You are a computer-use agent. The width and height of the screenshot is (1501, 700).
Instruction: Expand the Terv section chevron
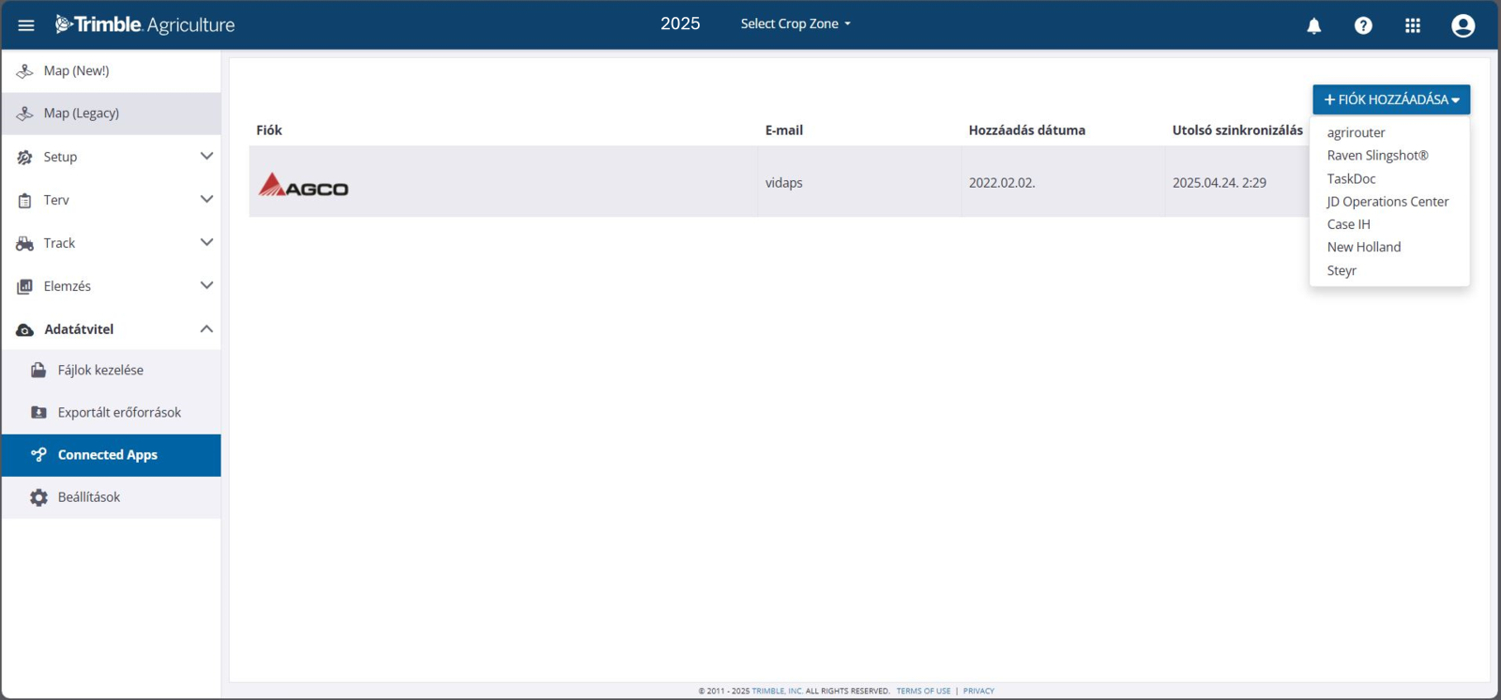coord(206,199)
